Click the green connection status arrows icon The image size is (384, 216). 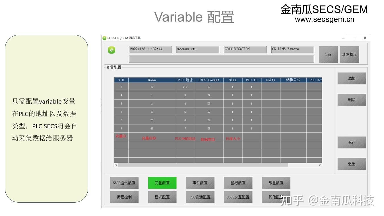tap(112, 50)
